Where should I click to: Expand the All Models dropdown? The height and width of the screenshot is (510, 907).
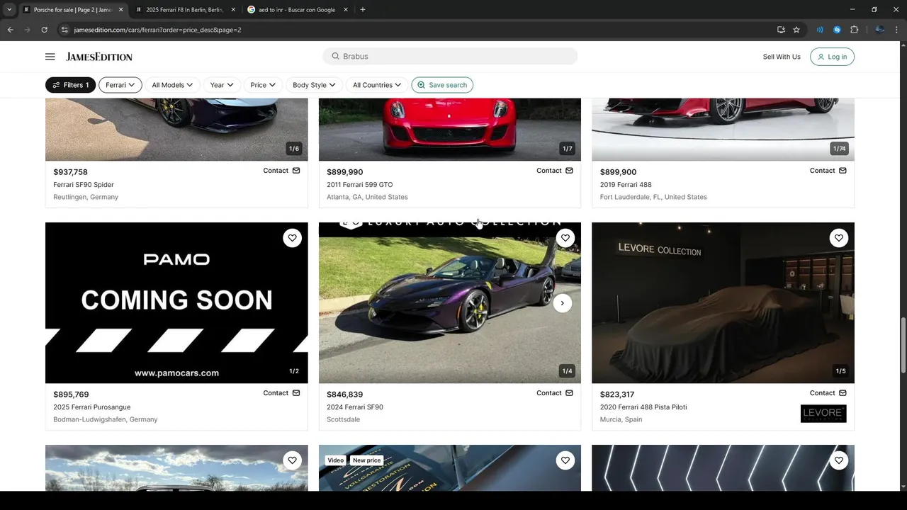coord(172,85)
